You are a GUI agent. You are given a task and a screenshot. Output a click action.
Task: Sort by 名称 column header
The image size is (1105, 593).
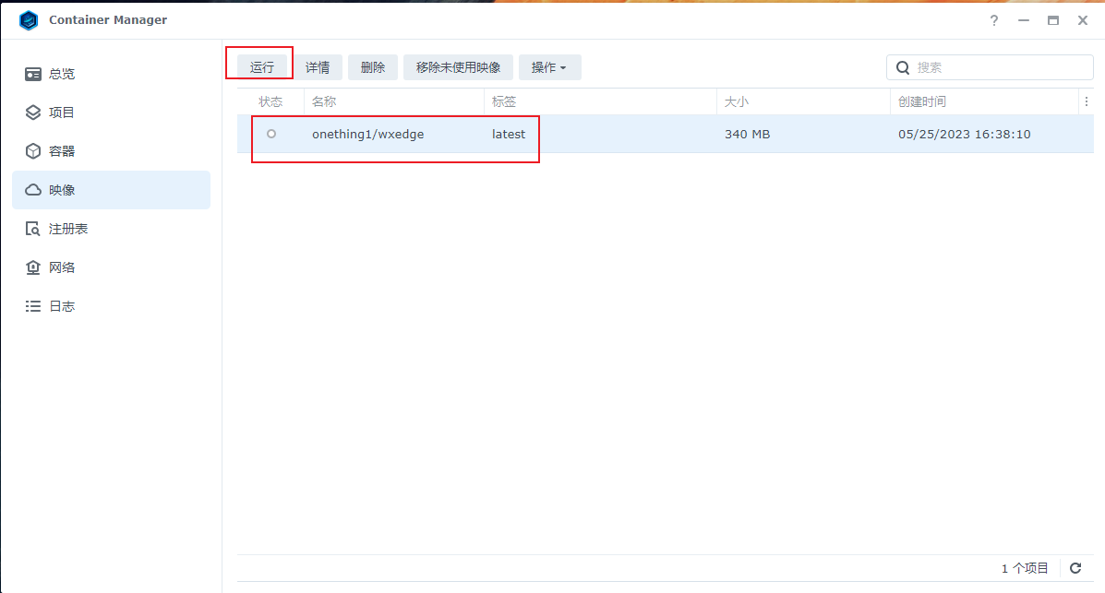(394, 102)
